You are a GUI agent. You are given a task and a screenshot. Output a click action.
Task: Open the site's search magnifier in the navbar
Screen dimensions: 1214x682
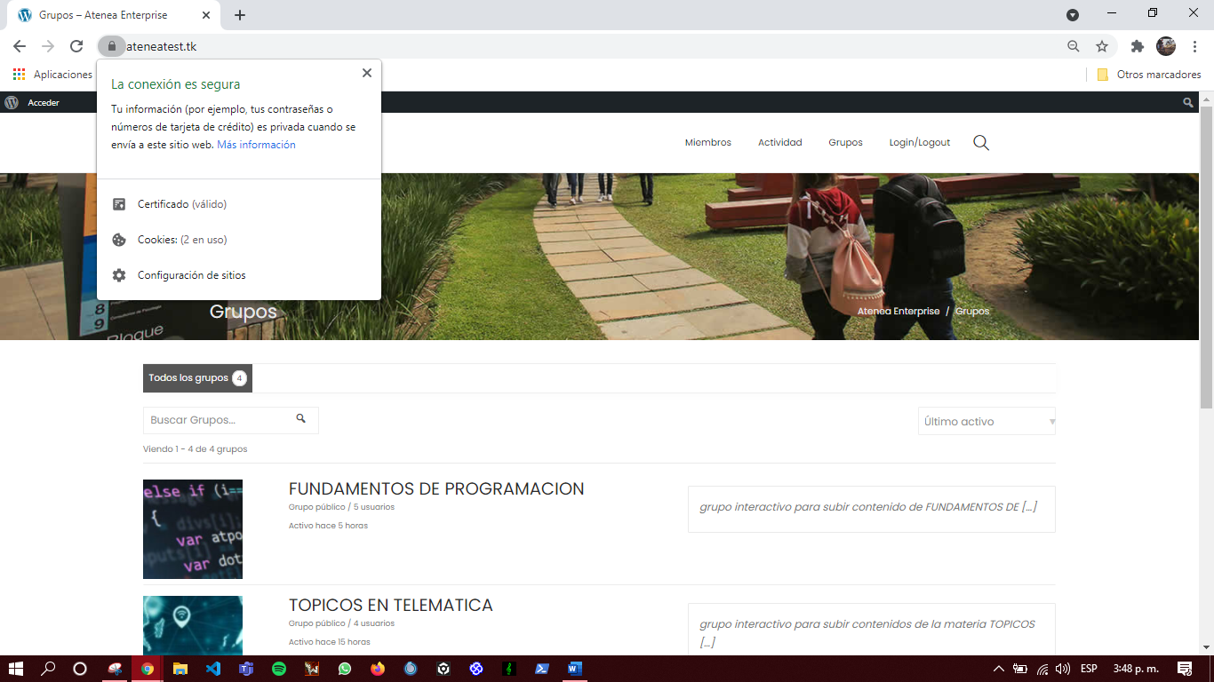[x=981, y=142]
